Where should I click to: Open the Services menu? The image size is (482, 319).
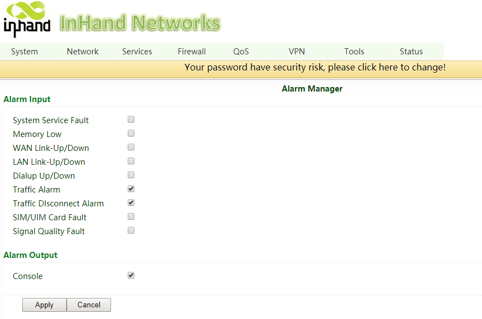(137, 52)
